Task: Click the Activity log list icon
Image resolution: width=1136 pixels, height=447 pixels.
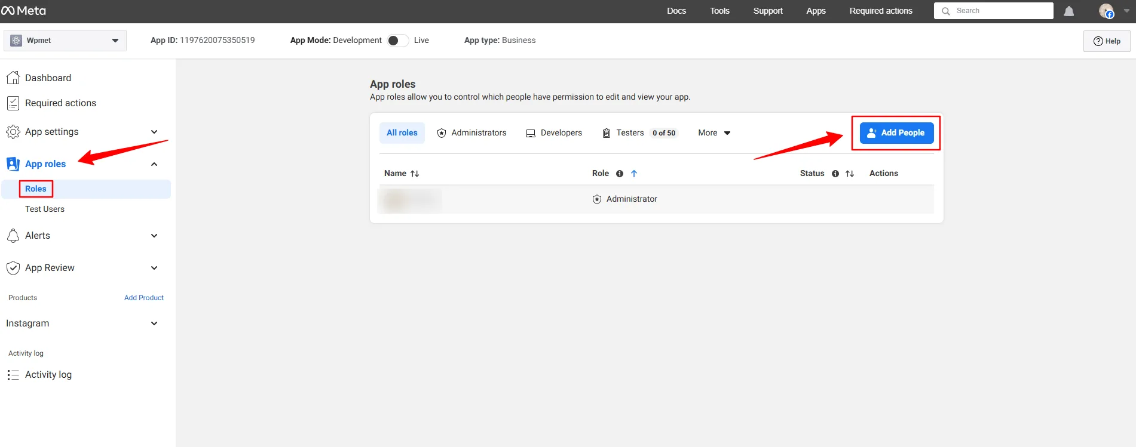Action: (13, 375)
